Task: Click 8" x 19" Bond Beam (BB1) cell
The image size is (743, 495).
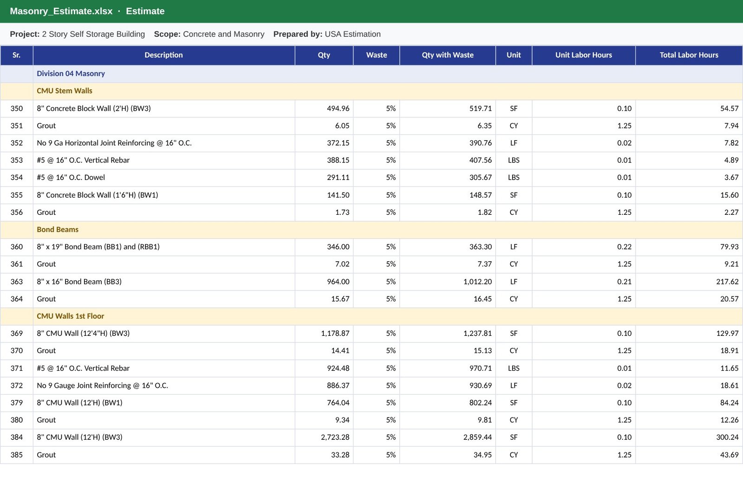Action: [164, 247]
